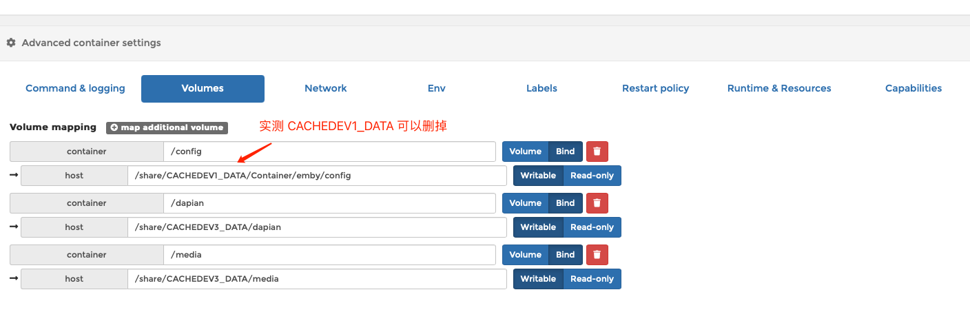
Task: Set /dapian host path to Writable
Action: (538, 227)
